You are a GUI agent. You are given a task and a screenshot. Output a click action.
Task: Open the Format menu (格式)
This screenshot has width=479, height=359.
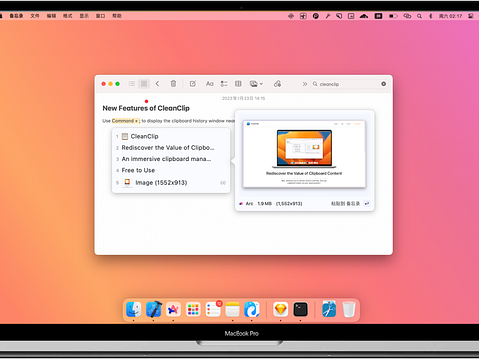point(68,16)
